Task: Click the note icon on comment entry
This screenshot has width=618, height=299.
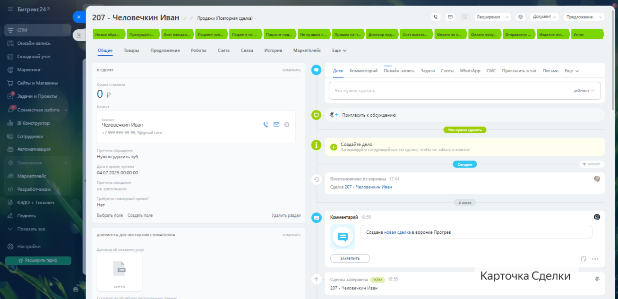Action: (x=584, y=259)
